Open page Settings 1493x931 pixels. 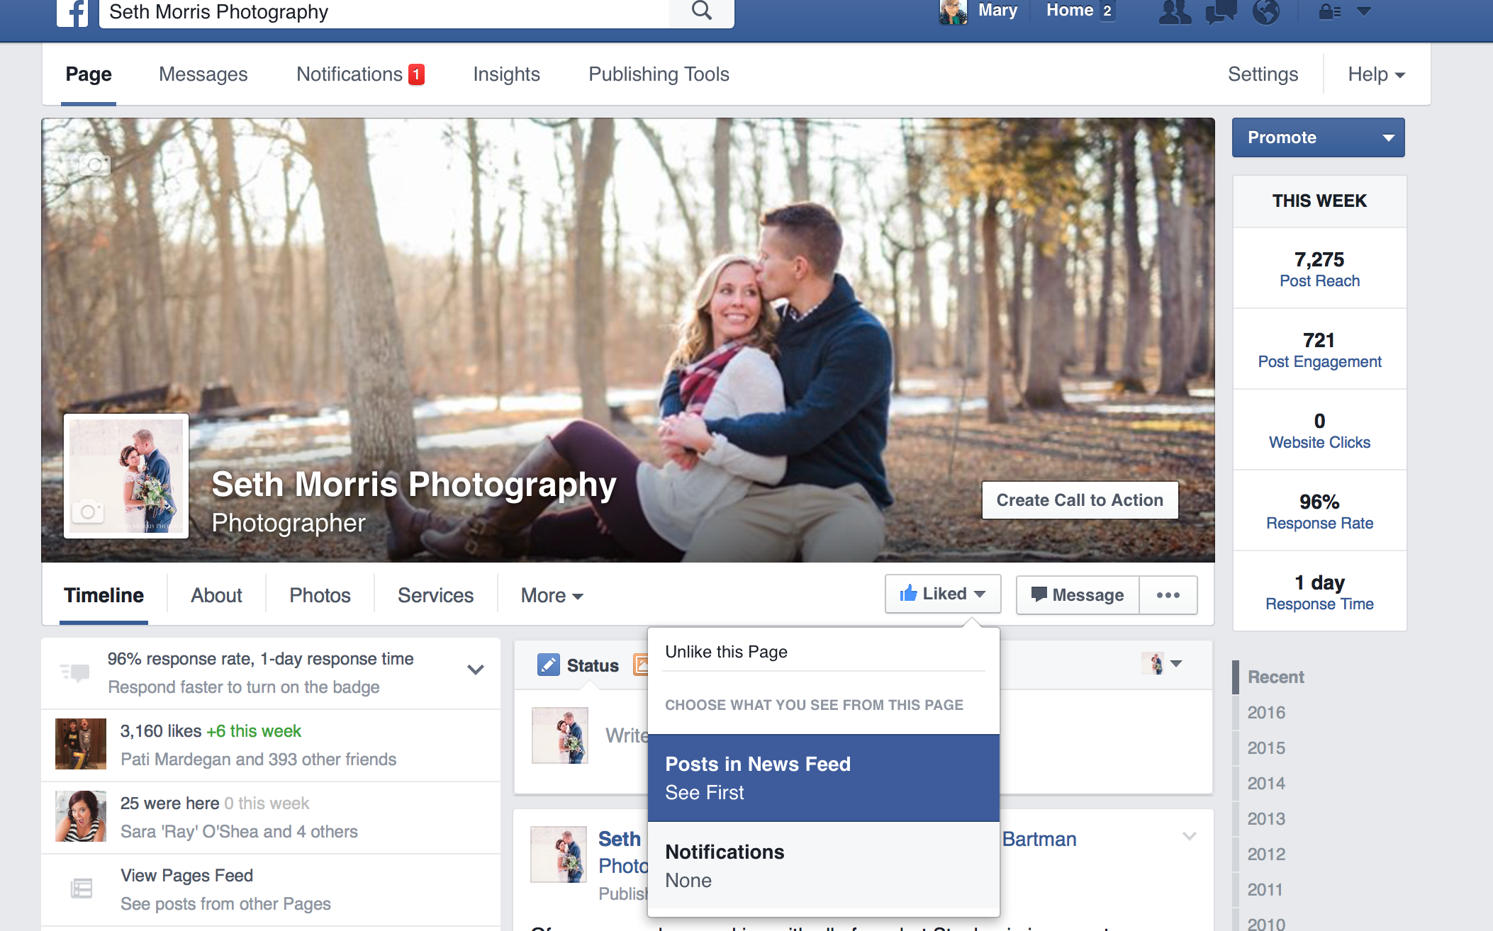[x=1263, y=74]
